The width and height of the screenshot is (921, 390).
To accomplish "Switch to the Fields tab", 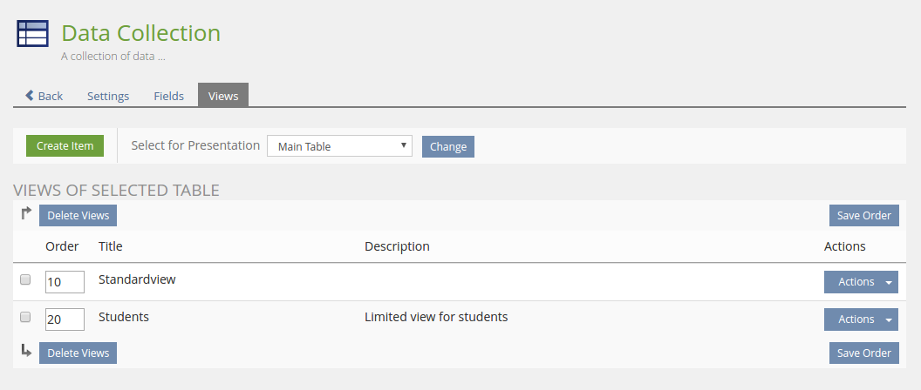I will pos(168,96).
